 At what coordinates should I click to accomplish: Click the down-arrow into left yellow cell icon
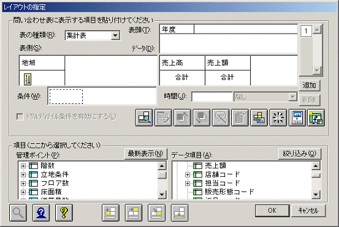click(110, 213)
